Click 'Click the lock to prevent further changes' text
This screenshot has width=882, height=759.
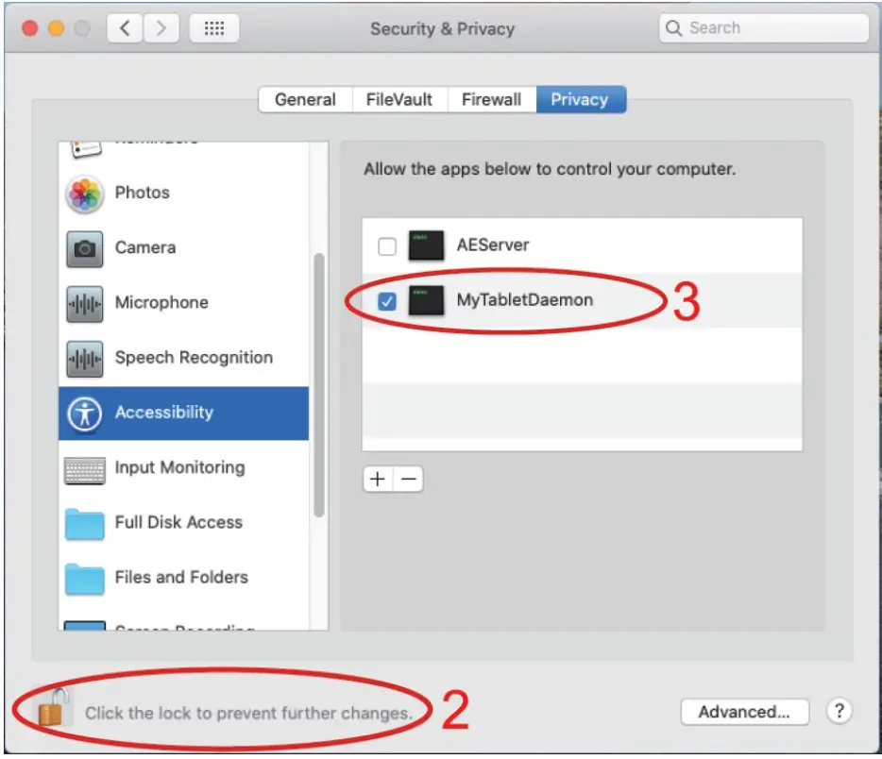pyautogui.click(x=249, y=713)
